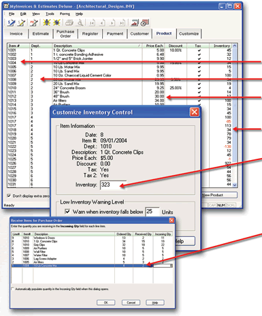Switch to the Customer tab
262x316 pixels.
(140, 33)
